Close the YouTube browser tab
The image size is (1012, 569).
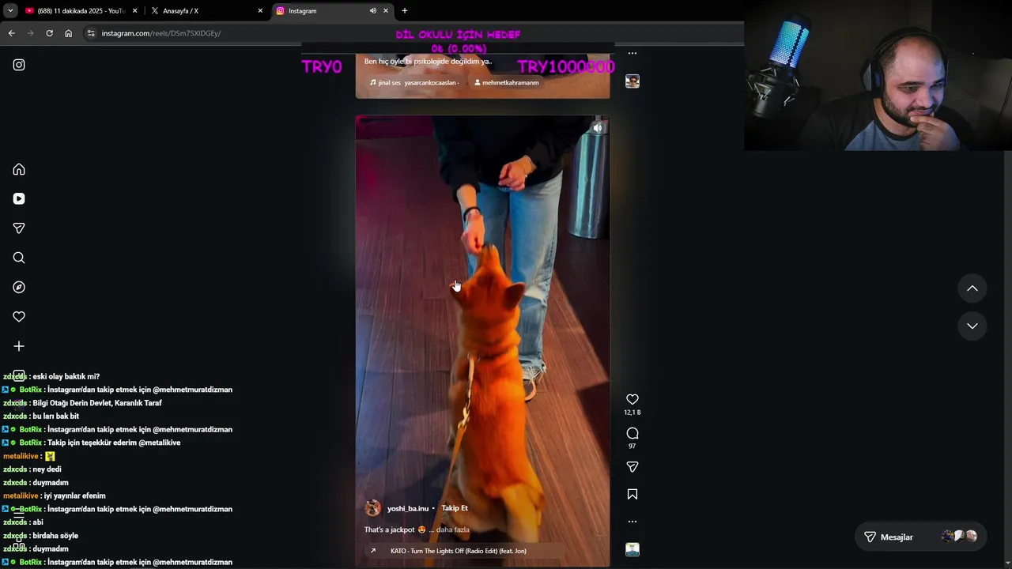134,11
